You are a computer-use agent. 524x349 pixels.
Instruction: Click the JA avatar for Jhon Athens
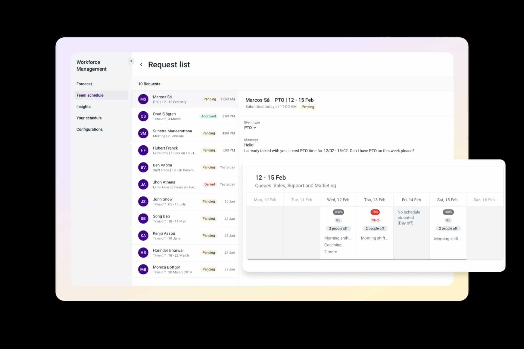coord(143,184)
